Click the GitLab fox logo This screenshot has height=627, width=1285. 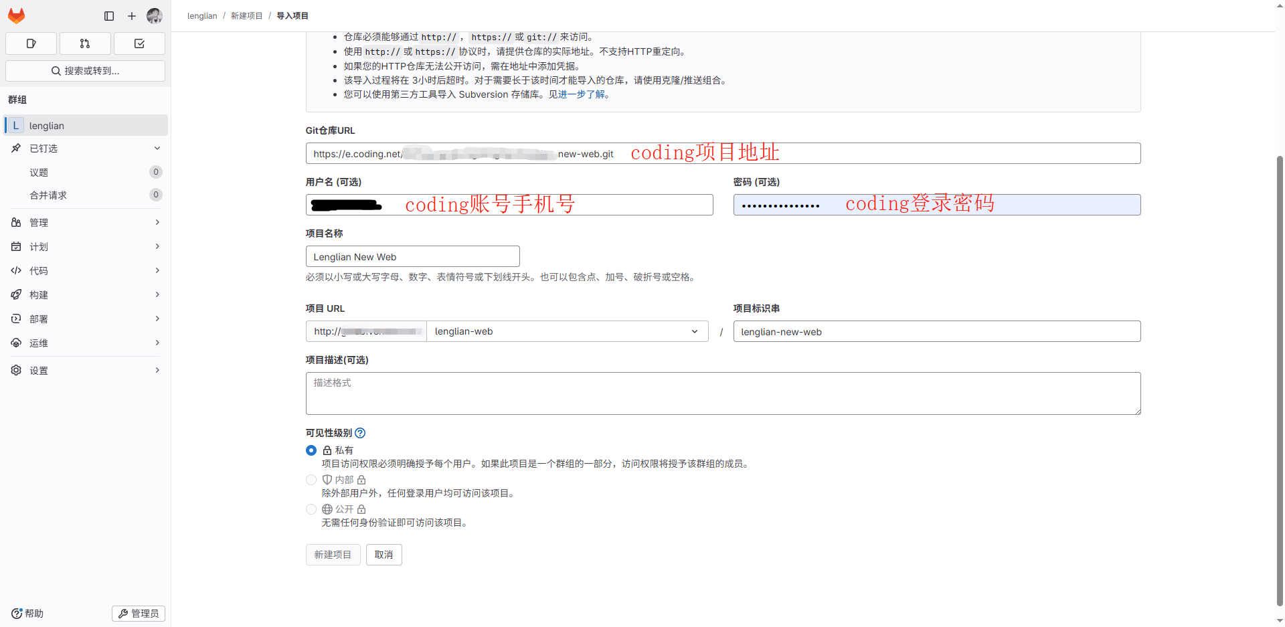pos(17,15)
